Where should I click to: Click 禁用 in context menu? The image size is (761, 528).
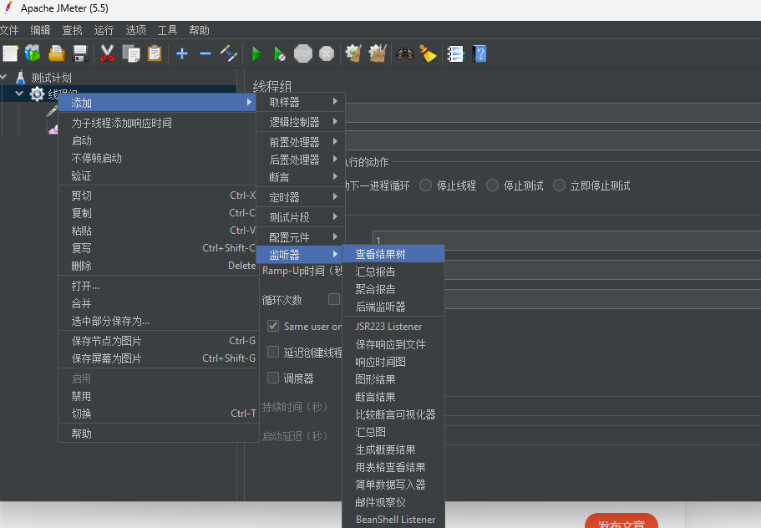click(159, 396)
